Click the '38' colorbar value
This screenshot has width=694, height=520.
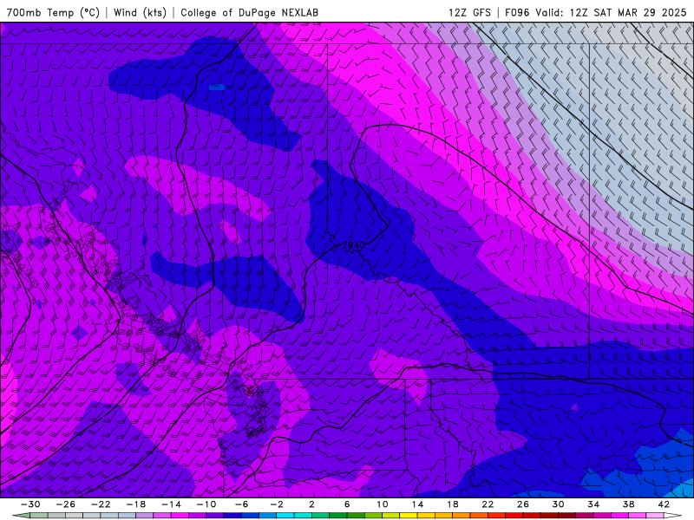point(628,504)
